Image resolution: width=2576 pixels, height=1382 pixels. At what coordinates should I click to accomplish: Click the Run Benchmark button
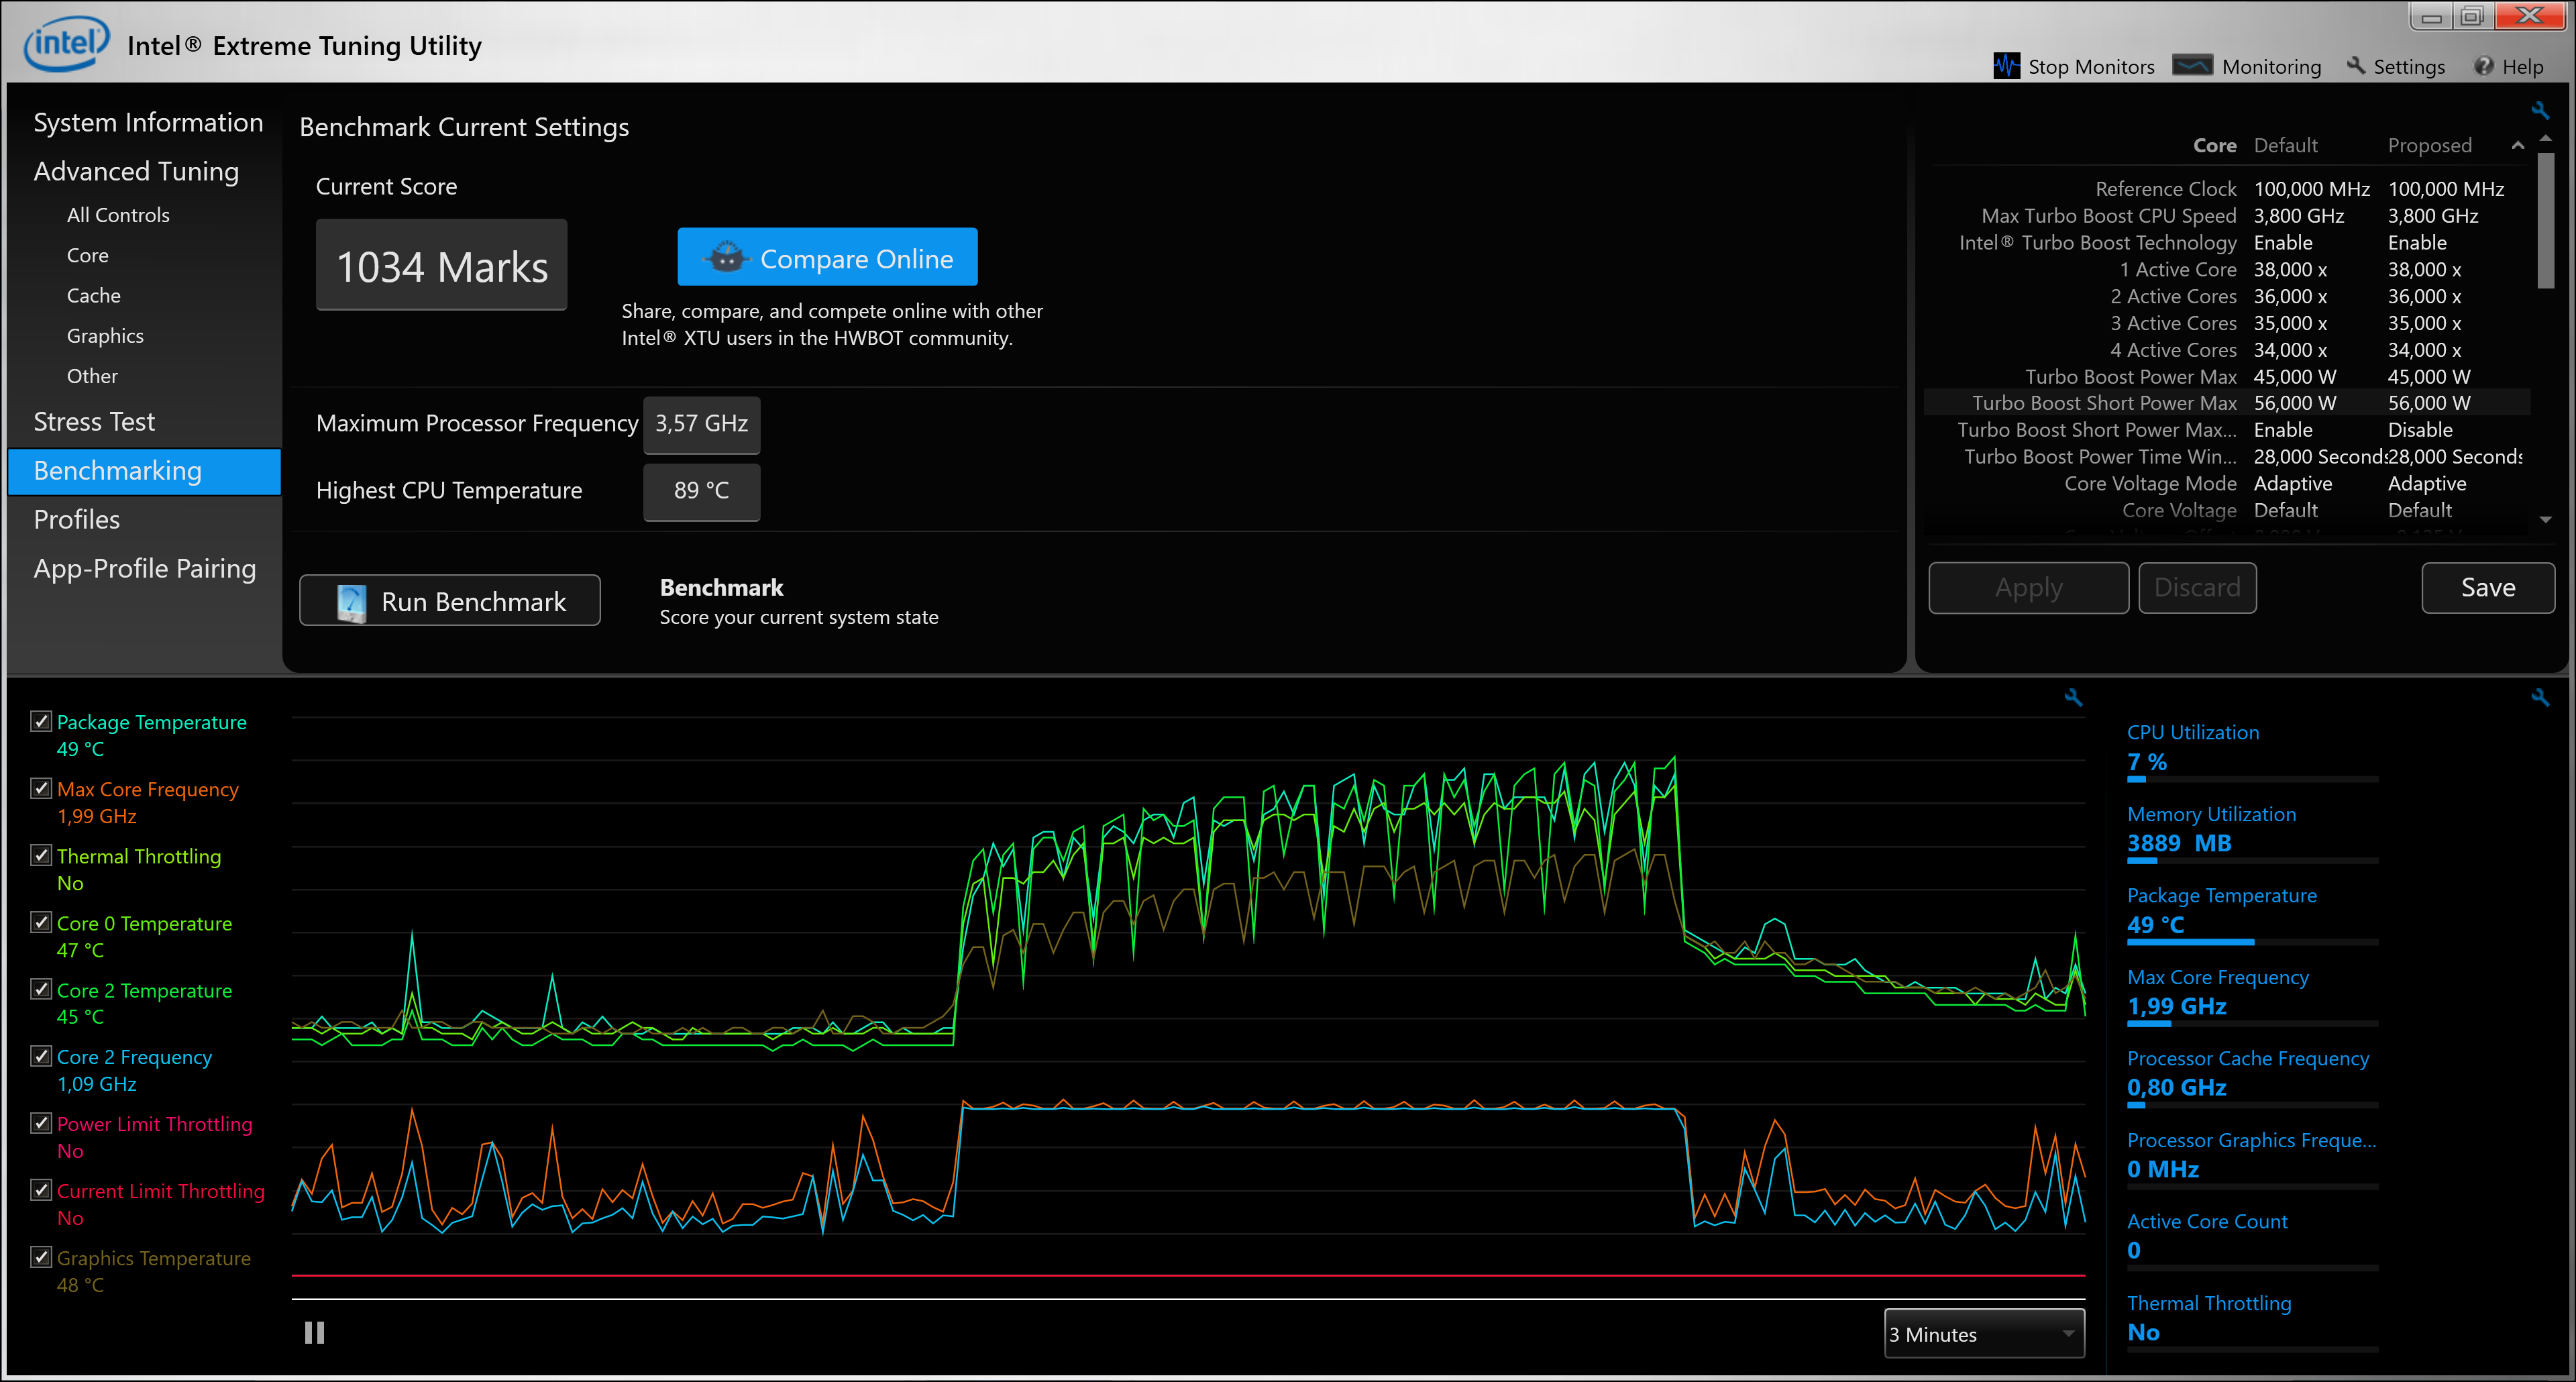(450, 600)
